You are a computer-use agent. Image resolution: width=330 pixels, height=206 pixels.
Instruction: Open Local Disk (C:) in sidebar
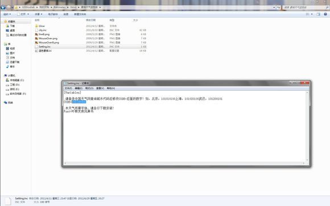[17, 80]
